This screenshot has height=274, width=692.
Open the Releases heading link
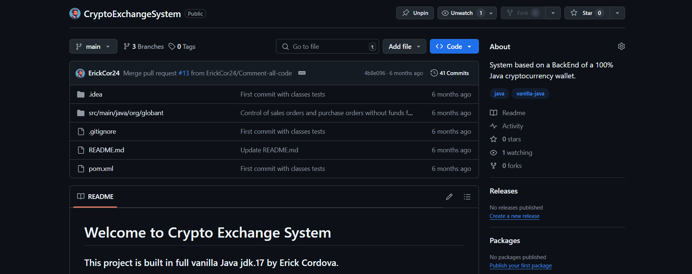(503, 191)
